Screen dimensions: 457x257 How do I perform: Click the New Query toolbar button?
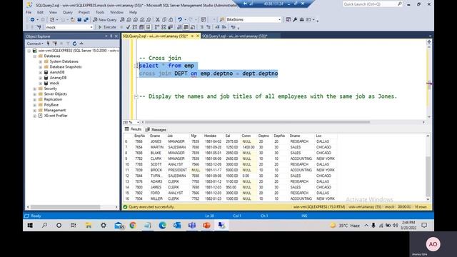tap(105, 19)
